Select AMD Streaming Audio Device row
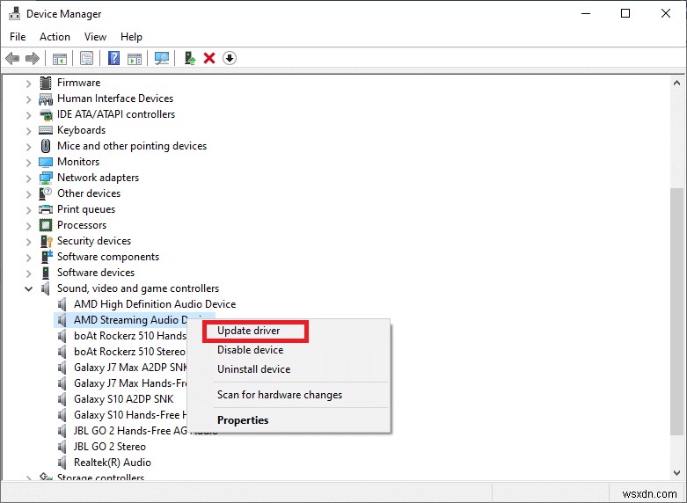The image size is (687, 503). pyautogui.click(x=121, y=320)
